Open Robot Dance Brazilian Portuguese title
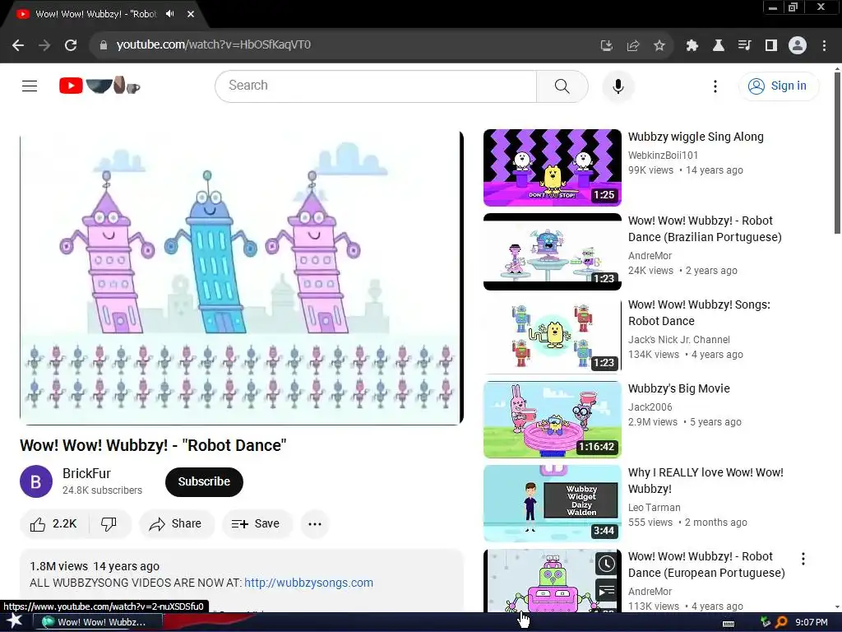The width and height of the screenshot is (842, 632). (705, 229)
